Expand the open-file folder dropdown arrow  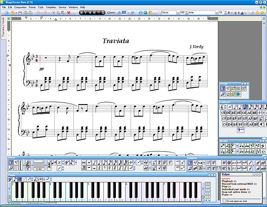coord(16,13)
